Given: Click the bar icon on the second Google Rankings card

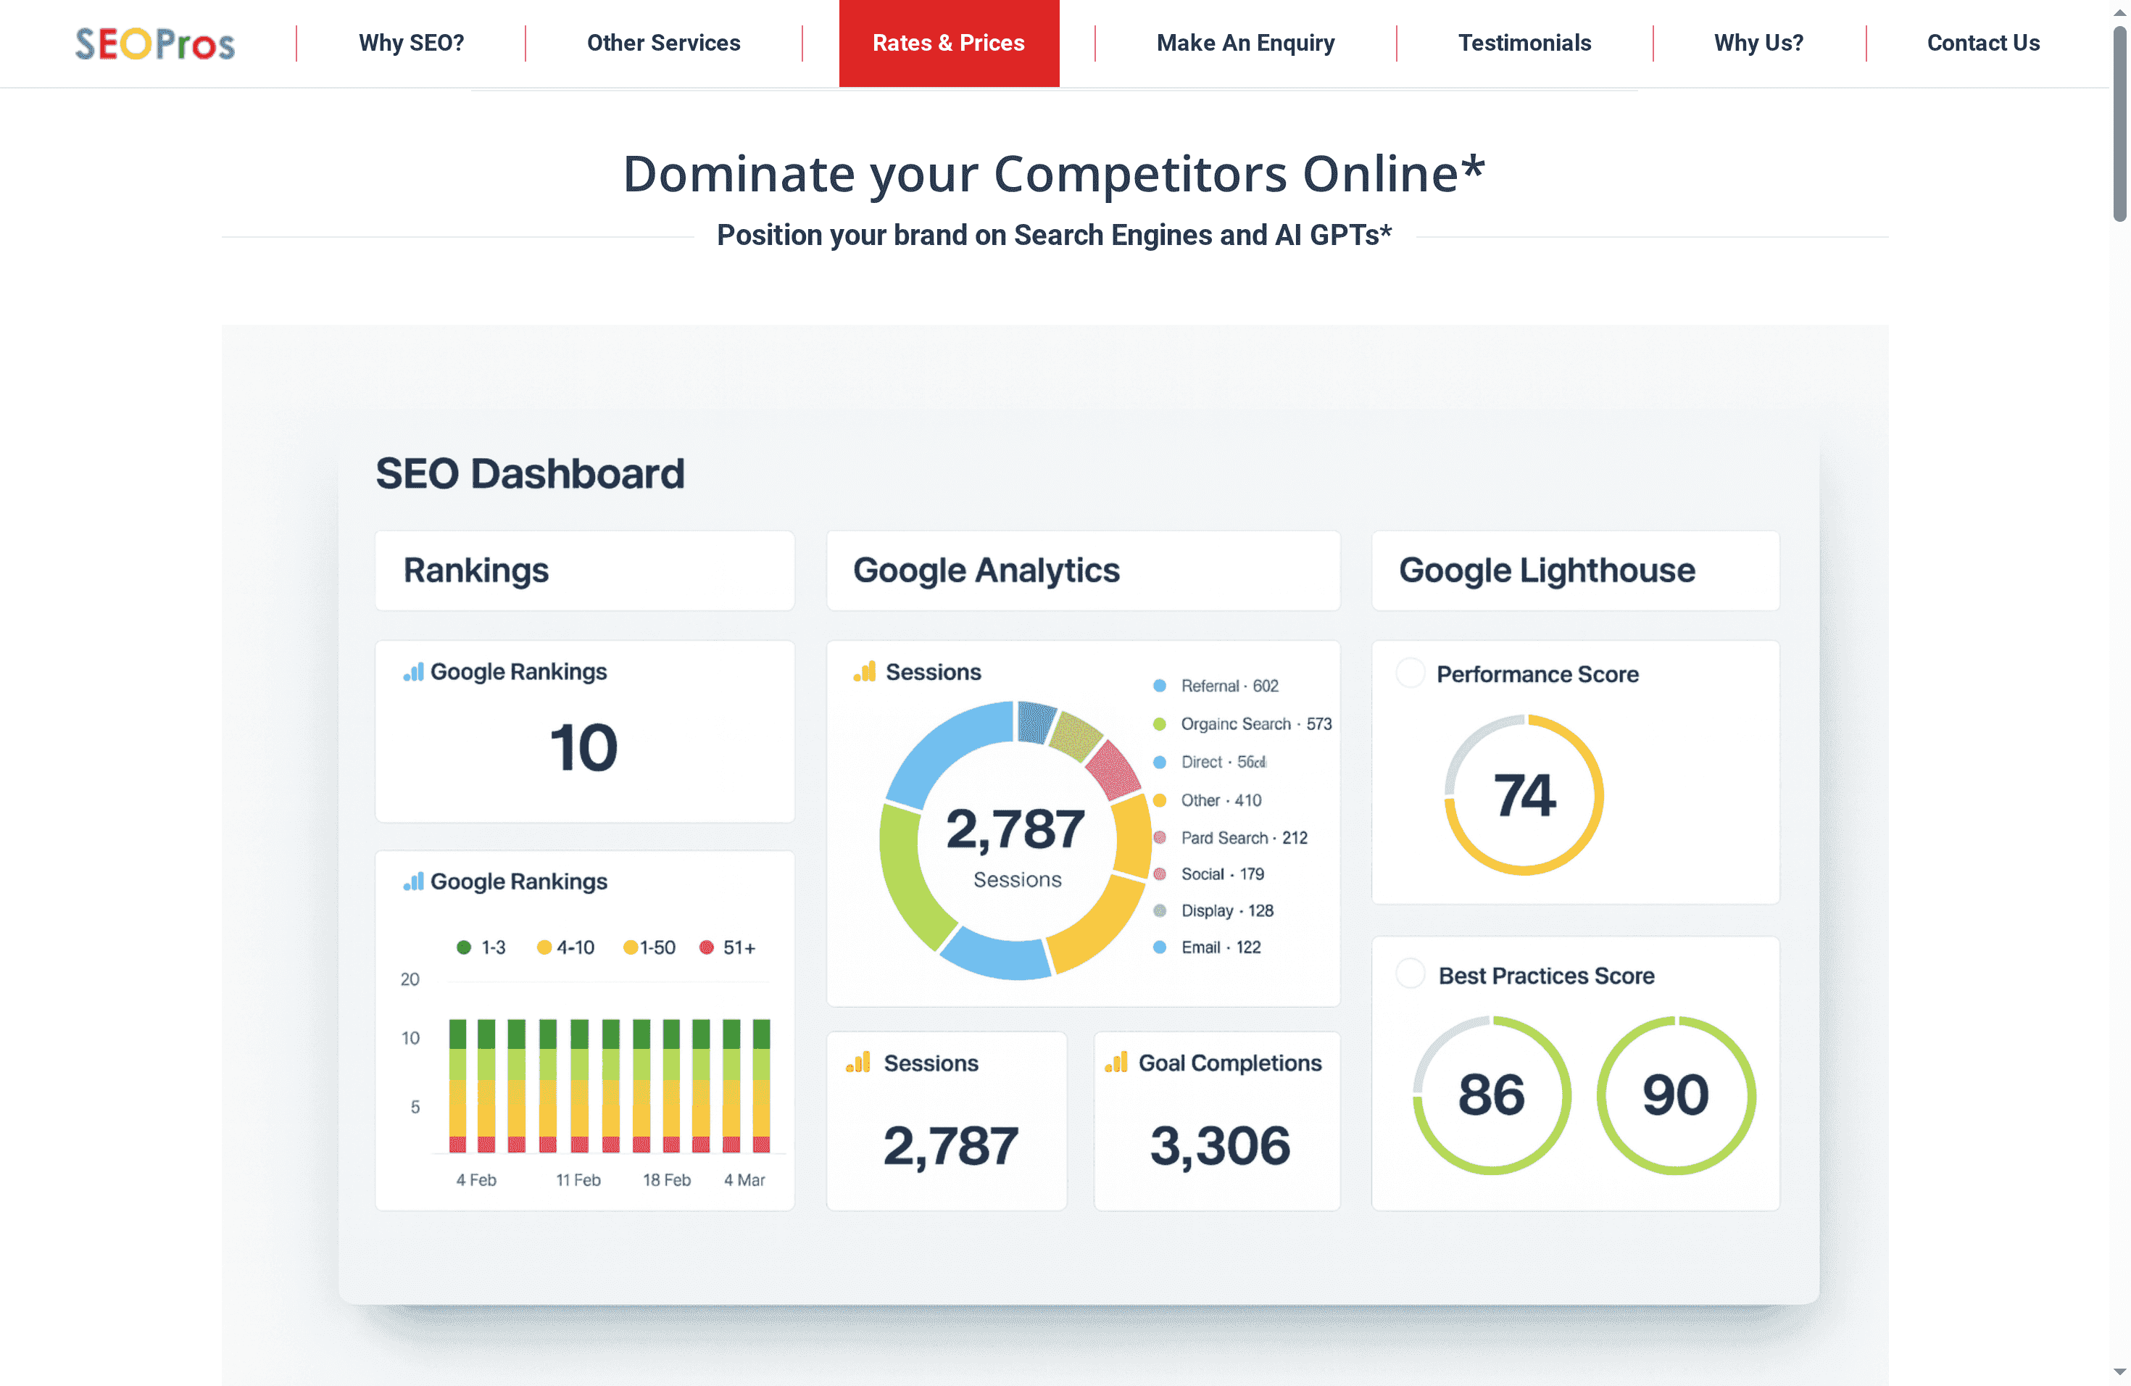Looking at the screenshot, I should tap(415, 881).
